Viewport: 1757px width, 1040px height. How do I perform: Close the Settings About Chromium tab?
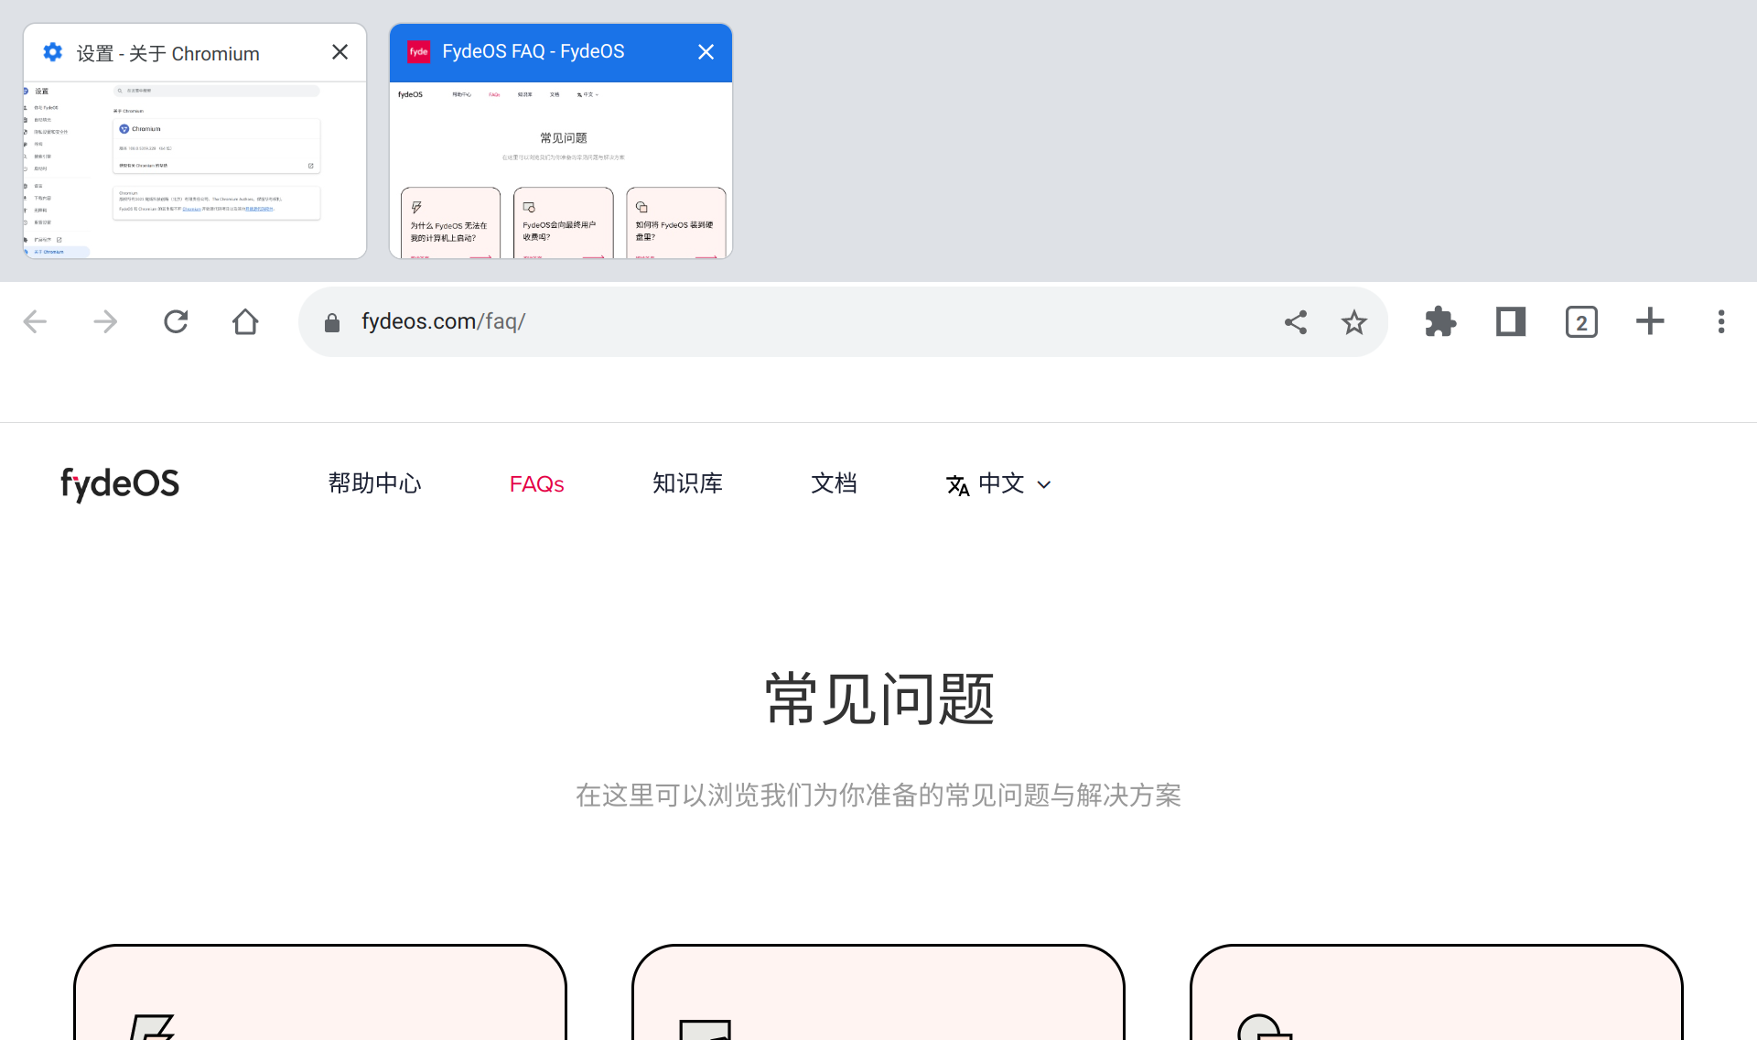[340, 52]
